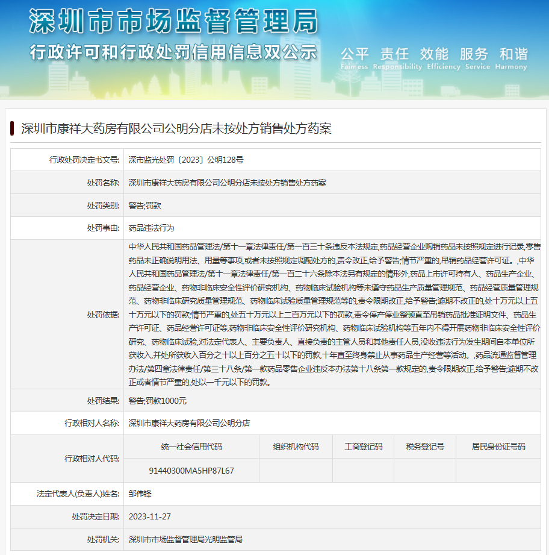Click the 处罚结果 label
The image size is (549, 555).
coord(103,401)
